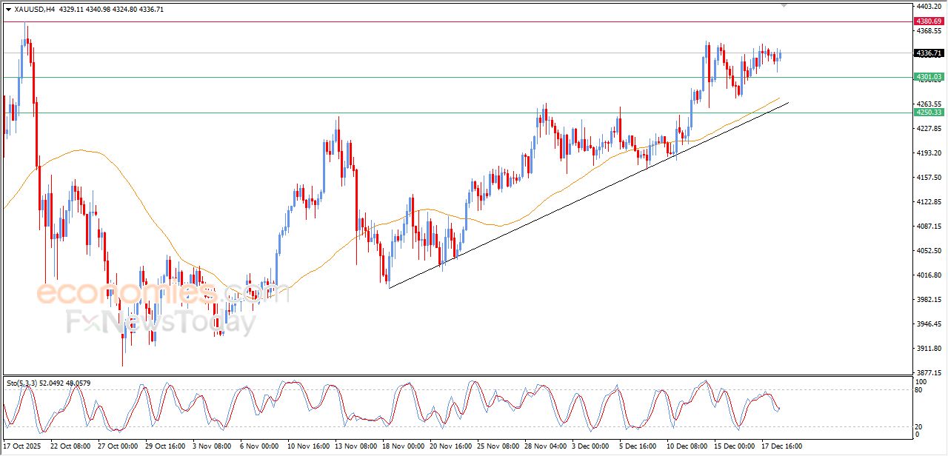Screen dimensions: 948x456
Task: Click the 17 Oct 2025 date label
Action: coord(22,446)
